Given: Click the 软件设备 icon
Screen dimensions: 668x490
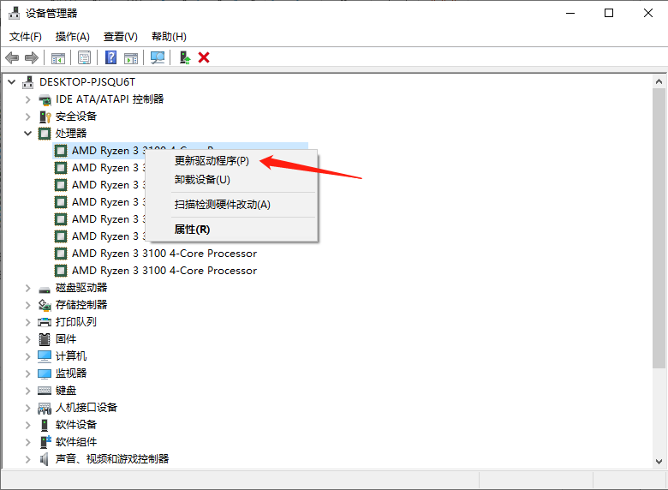Looking at the screenshot, I should [45, 425].
